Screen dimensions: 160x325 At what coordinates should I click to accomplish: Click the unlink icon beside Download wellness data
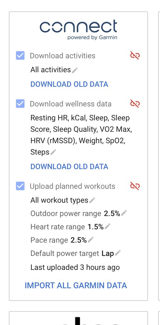135,104
